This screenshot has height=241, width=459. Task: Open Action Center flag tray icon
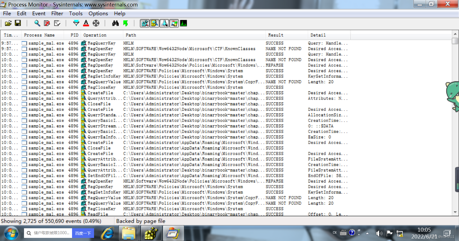point(390,233)
